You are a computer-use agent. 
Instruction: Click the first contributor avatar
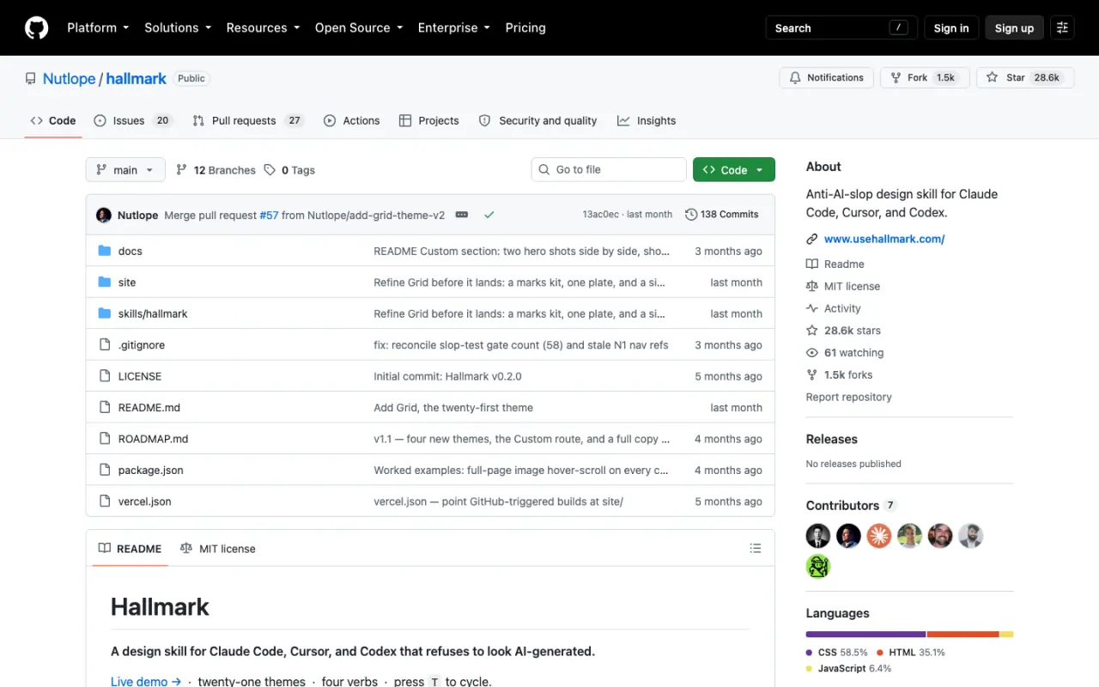818,536
